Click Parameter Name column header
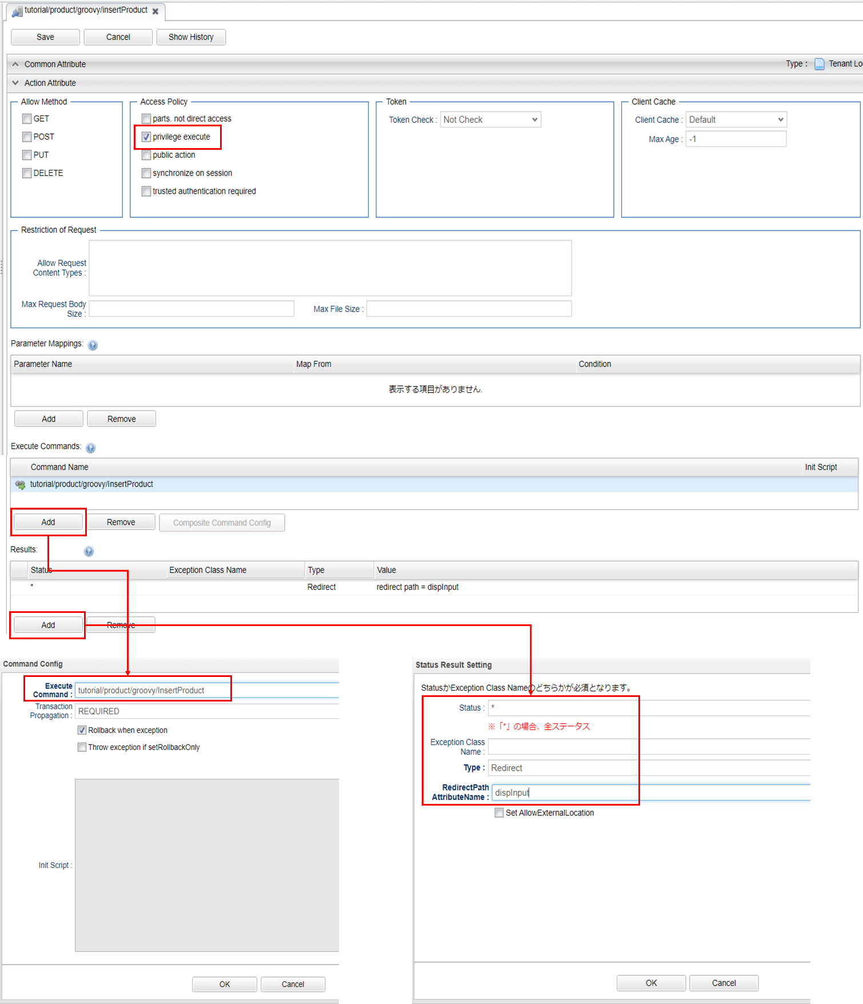 coord(152,364)
